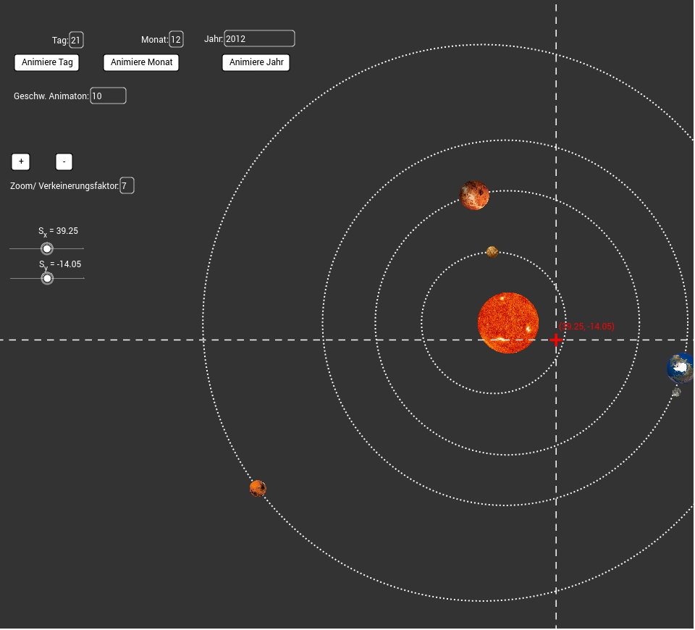Zoom in with the plus button

21,161
